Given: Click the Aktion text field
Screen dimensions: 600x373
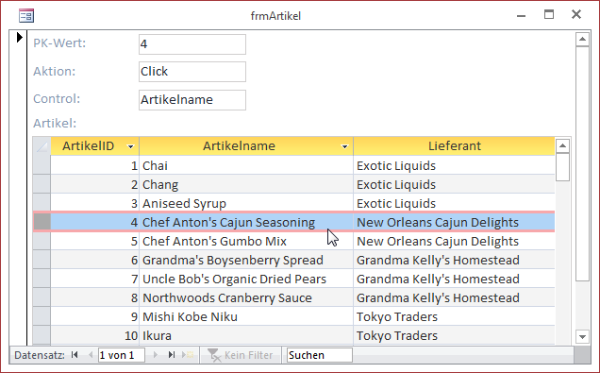Looking at the screenshot, I should pos(192,72).
